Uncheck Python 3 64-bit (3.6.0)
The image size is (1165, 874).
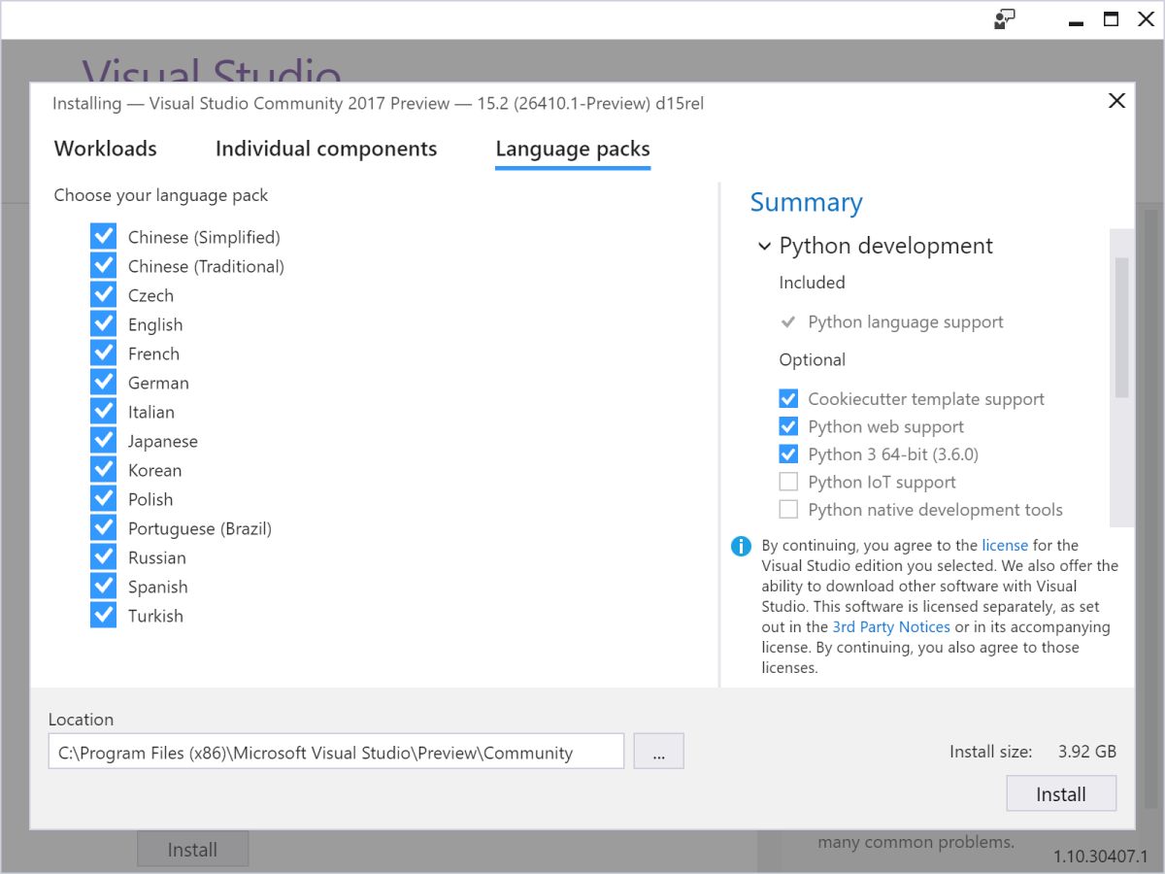[x=788, y=454]
